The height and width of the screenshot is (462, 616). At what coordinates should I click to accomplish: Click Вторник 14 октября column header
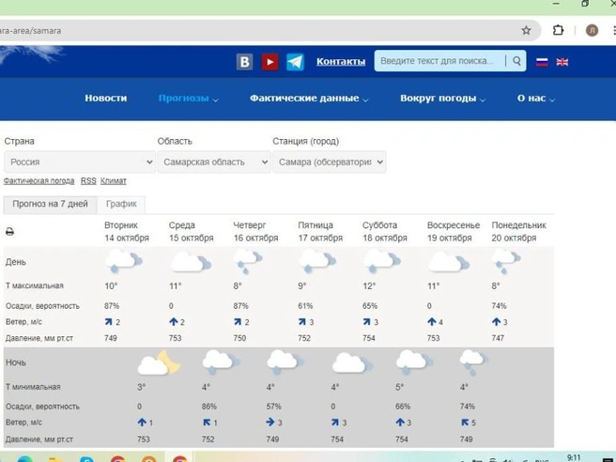127,232
